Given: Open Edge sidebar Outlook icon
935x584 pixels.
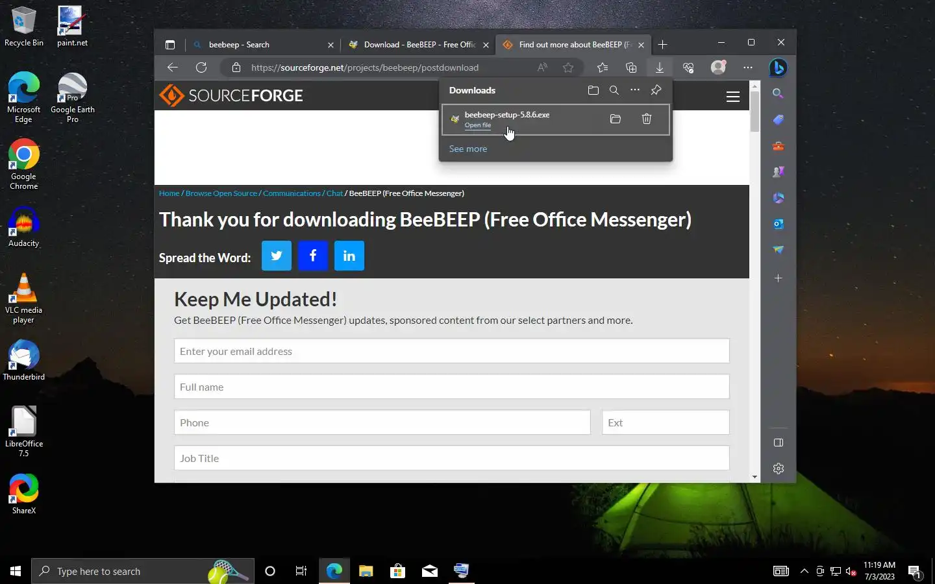Looking at the screenshot, I should point(778,224).
